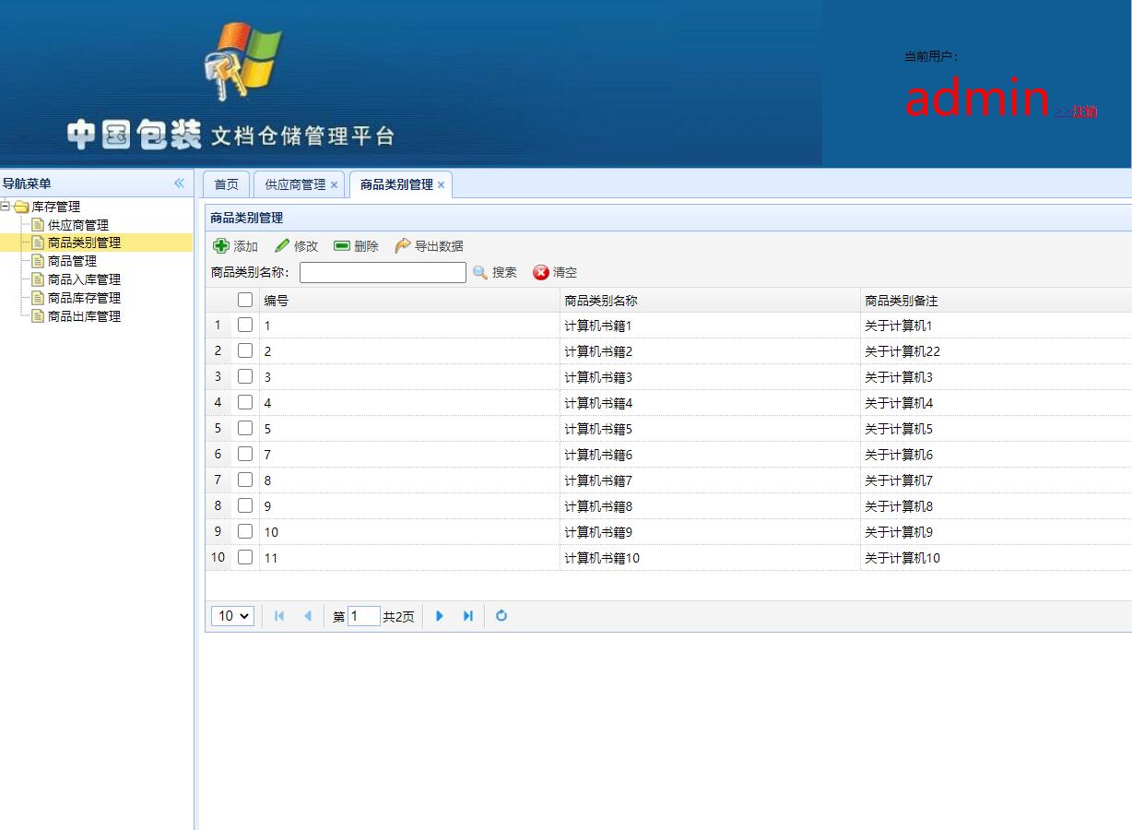Click the page number input field

click(x=364, y=615)
